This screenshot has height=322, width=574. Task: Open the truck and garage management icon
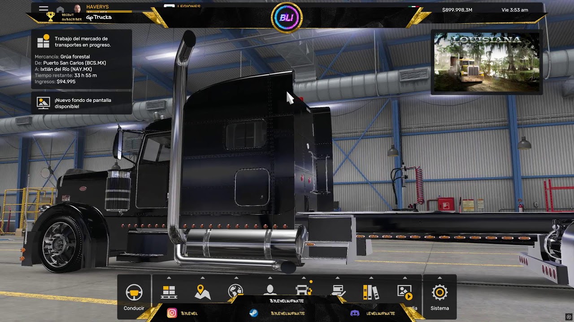click(x=304, y=290)
